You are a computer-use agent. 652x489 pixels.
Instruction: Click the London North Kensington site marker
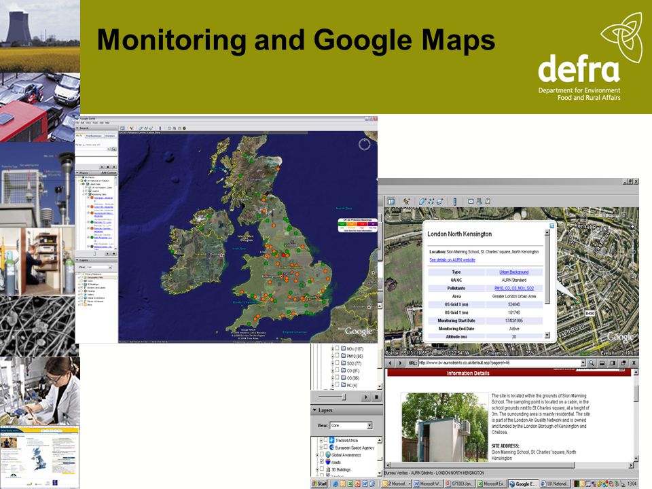pos(577,299)
